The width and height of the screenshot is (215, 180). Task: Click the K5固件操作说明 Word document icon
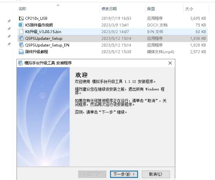21,25
